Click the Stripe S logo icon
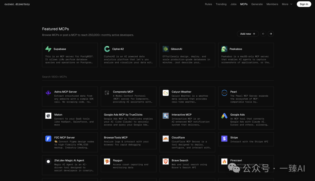Image resolution: width=315 pixels, height=181 pixels. coord(224,139)
